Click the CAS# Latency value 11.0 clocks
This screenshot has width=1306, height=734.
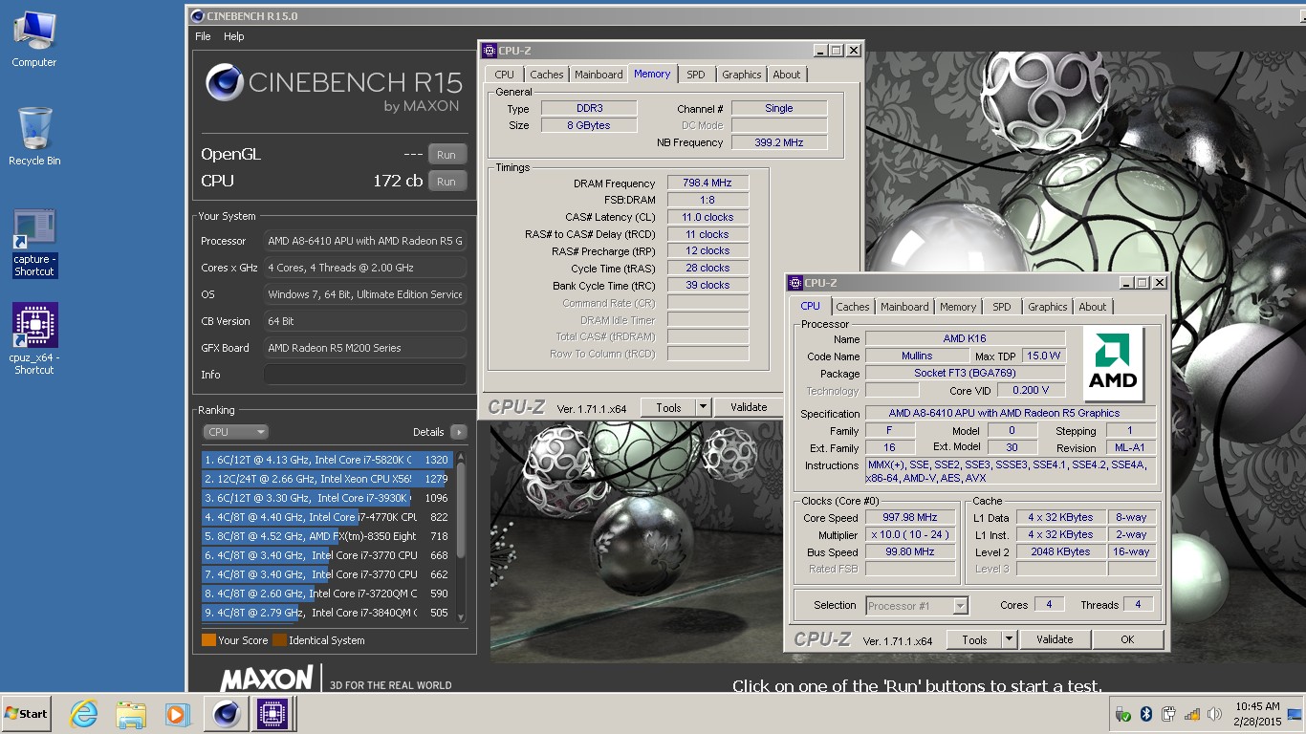pyautogui.click(x=707, y=217)
